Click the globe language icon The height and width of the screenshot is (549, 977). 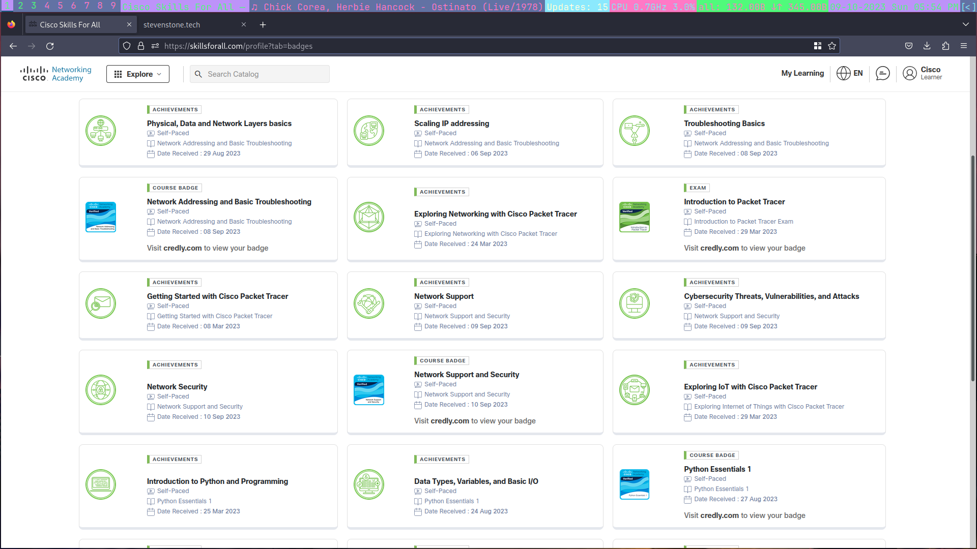coord(843,73)
